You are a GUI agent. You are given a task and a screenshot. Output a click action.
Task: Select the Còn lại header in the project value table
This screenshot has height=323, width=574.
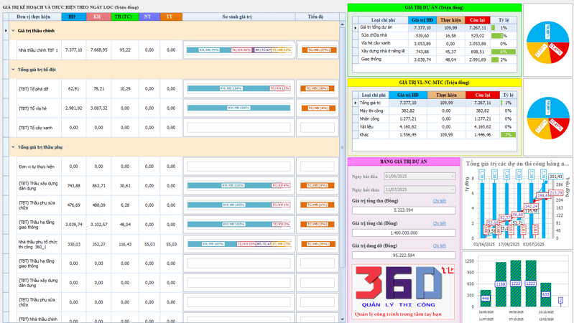[478, 20]
